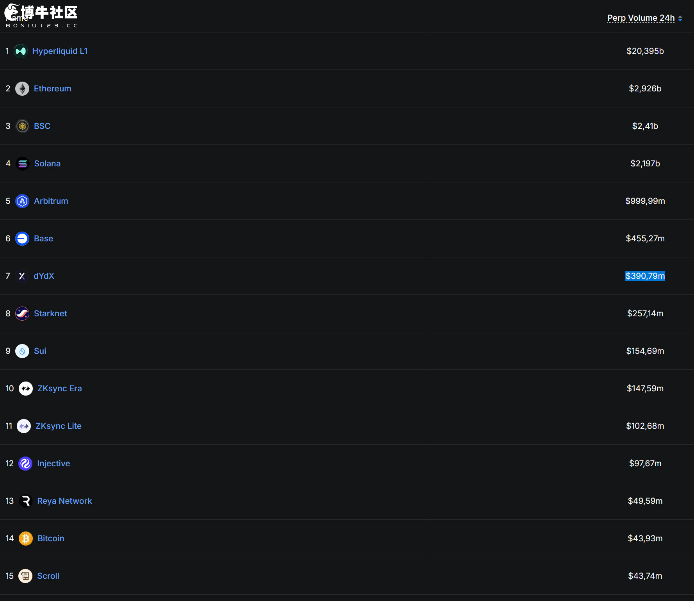Click the $257,14m volume value
This screenshot has width=694, height=601.
click(645, 314)
